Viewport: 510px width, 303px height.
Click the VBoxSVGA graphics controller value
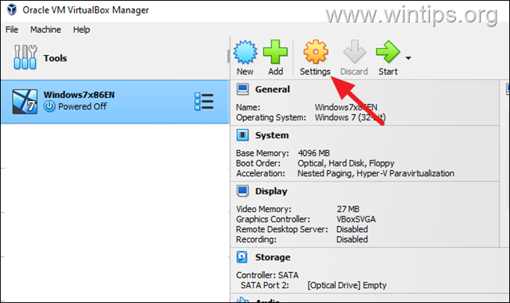tap(356, 219)
